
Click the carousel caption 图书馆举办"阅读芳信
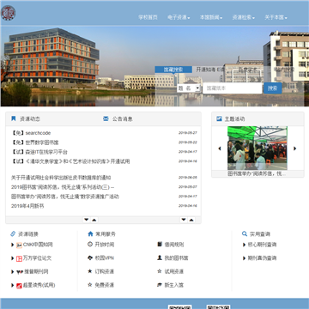pyautogui.click(x=257, y=173)
